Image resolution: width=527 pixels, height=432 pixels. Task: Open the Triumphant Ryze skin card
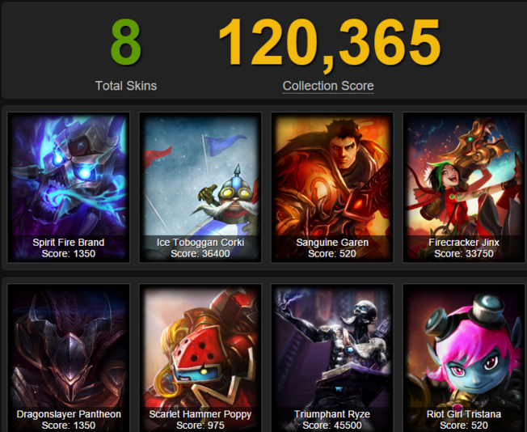(x=332, y=358)
